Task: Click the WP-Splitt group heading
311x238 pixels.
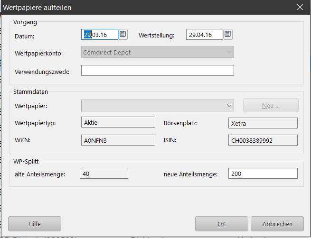Action: pos(27,162)
